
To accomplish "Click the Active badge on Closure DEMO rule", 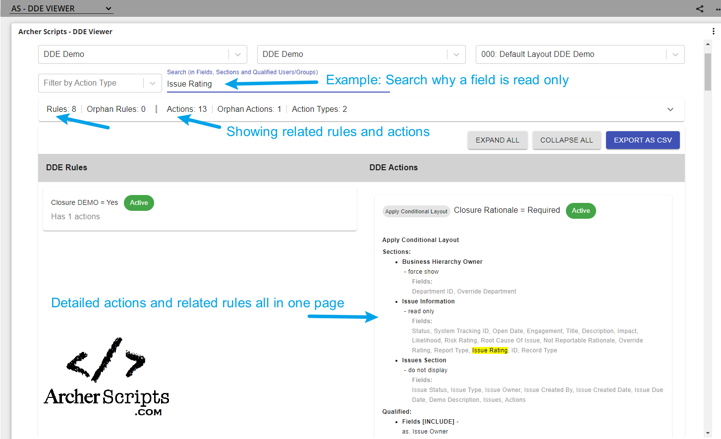I will [139, 203].
